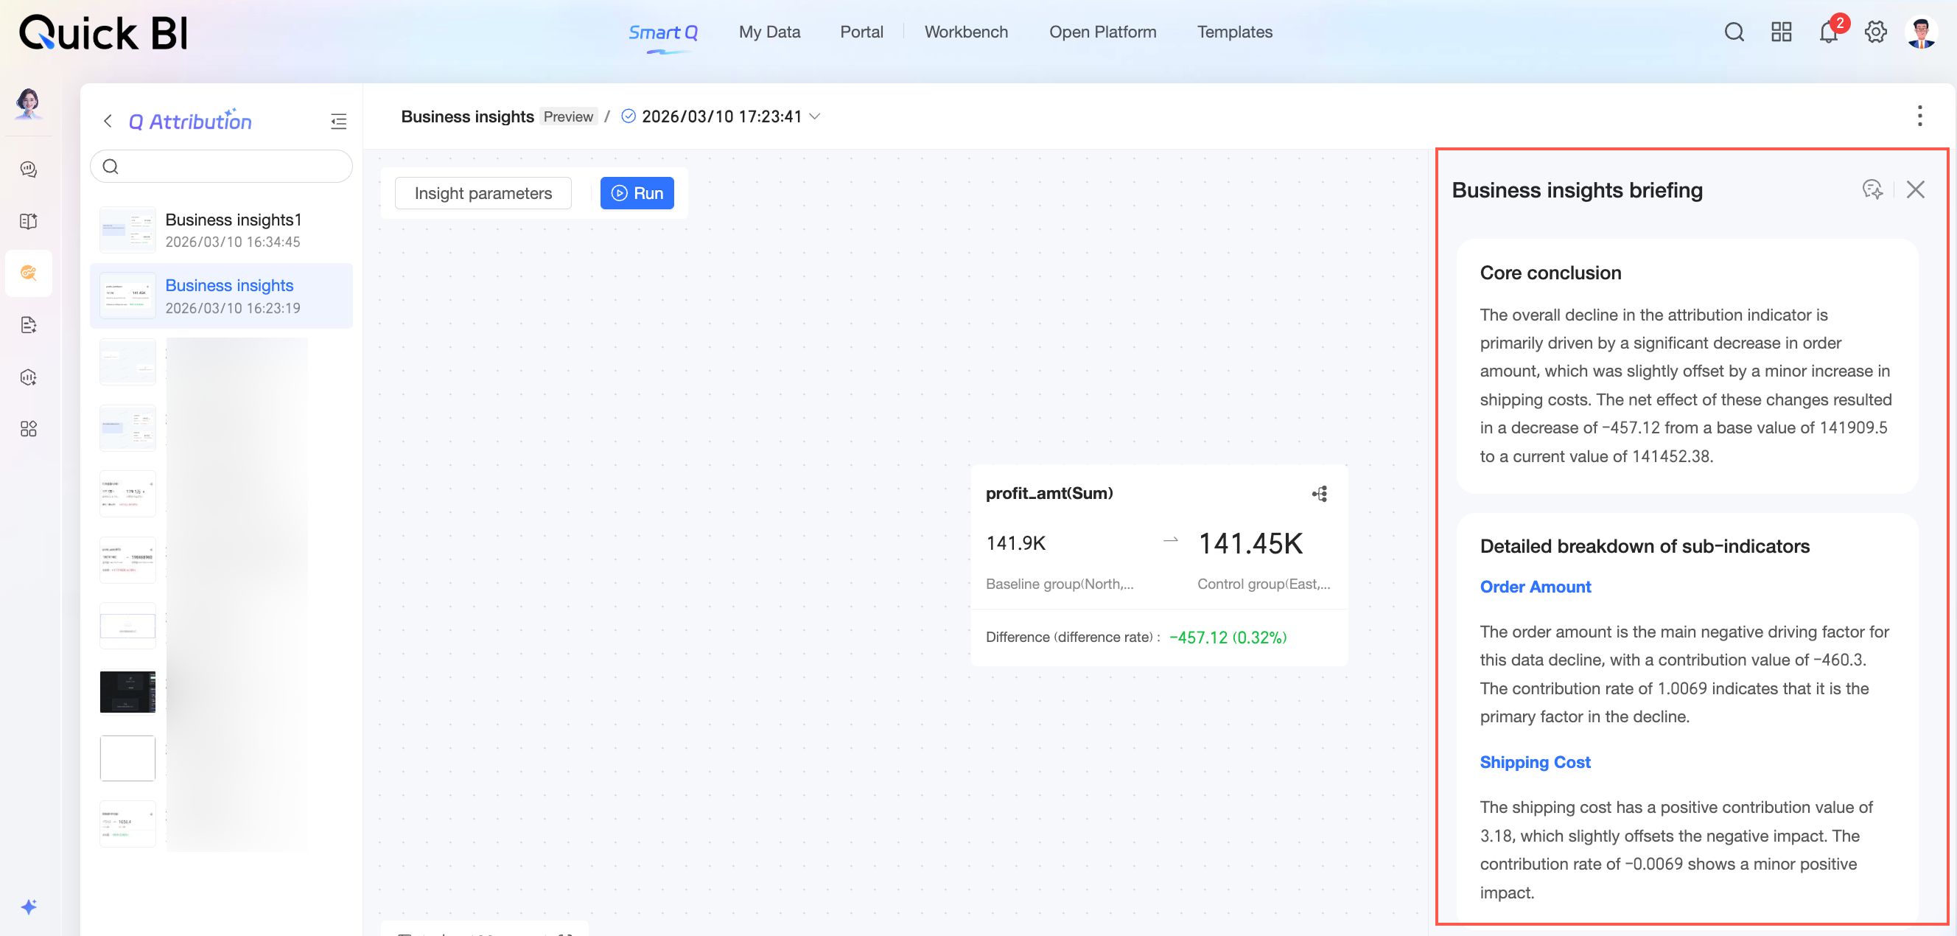Viewport: 1957px width, 936px height.
Task: Go back using the arrow beside Q Attribution
Action: [108, 121]
